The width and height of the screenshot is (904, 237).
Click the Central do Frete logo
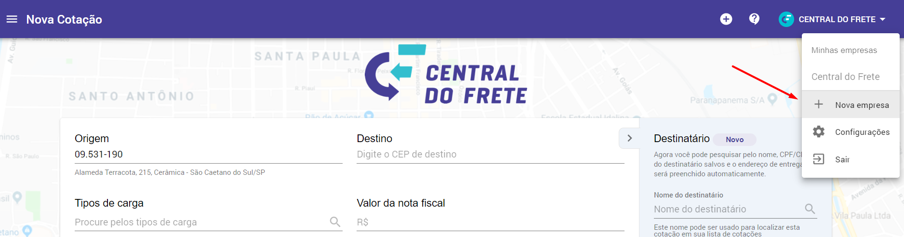click(446, 74)
